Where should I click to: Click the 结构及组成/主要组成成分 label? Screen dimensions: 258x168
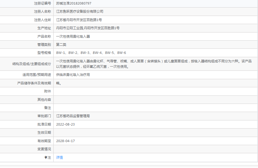point(32,64)
